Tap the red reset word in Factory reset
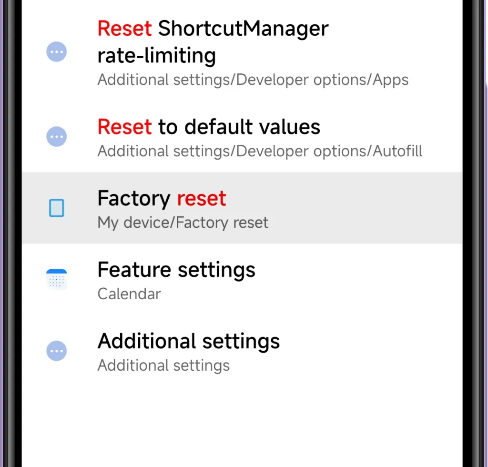Screen dimensions: 488x467 [x=202, y=198]
